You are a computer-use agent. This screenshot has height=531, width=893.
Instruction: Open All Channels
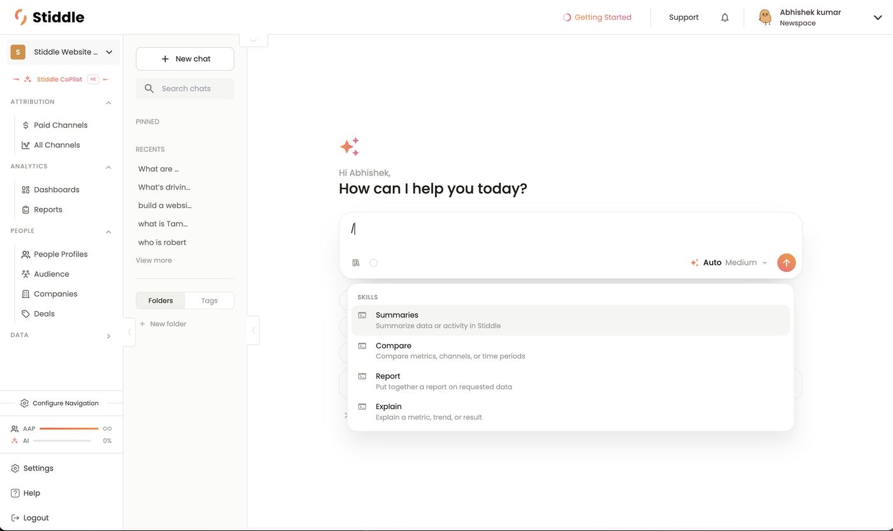pos(51,145)
